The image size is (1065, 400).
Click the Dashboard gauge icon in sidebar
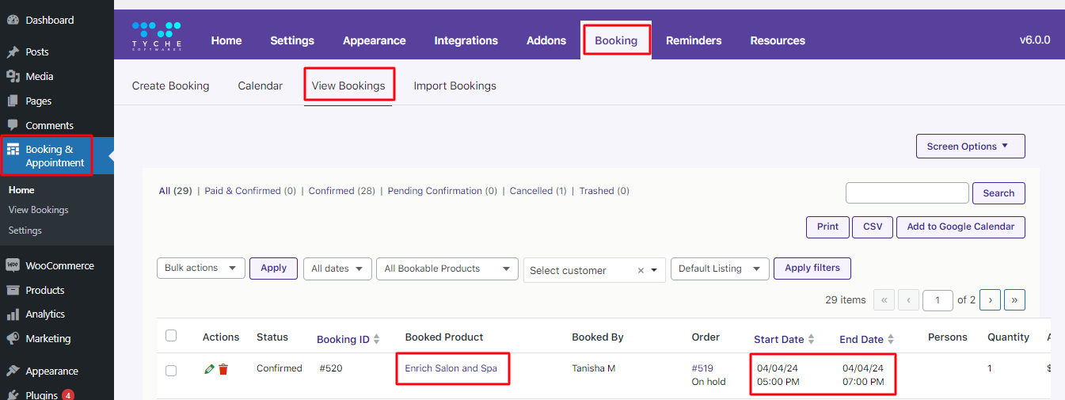(13, 20)
